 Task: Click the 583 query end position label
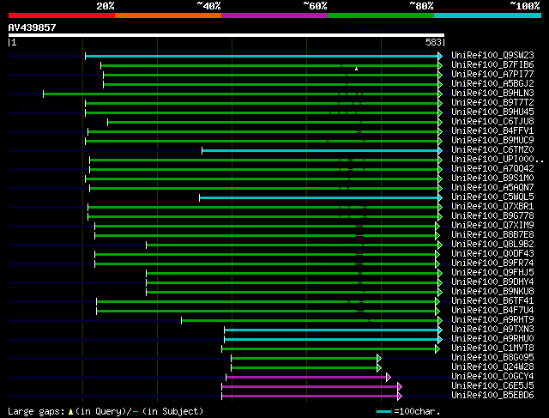(x=433, y=42)
